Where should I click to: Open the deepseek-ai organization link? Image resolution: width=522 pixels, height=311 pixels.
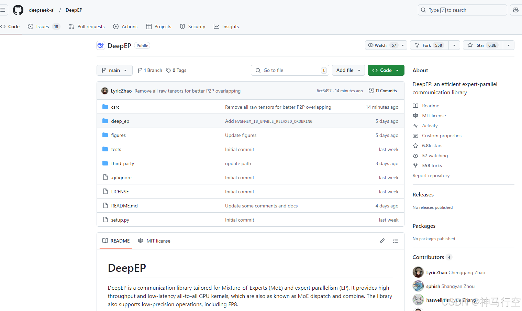click(x=42, y=10)
